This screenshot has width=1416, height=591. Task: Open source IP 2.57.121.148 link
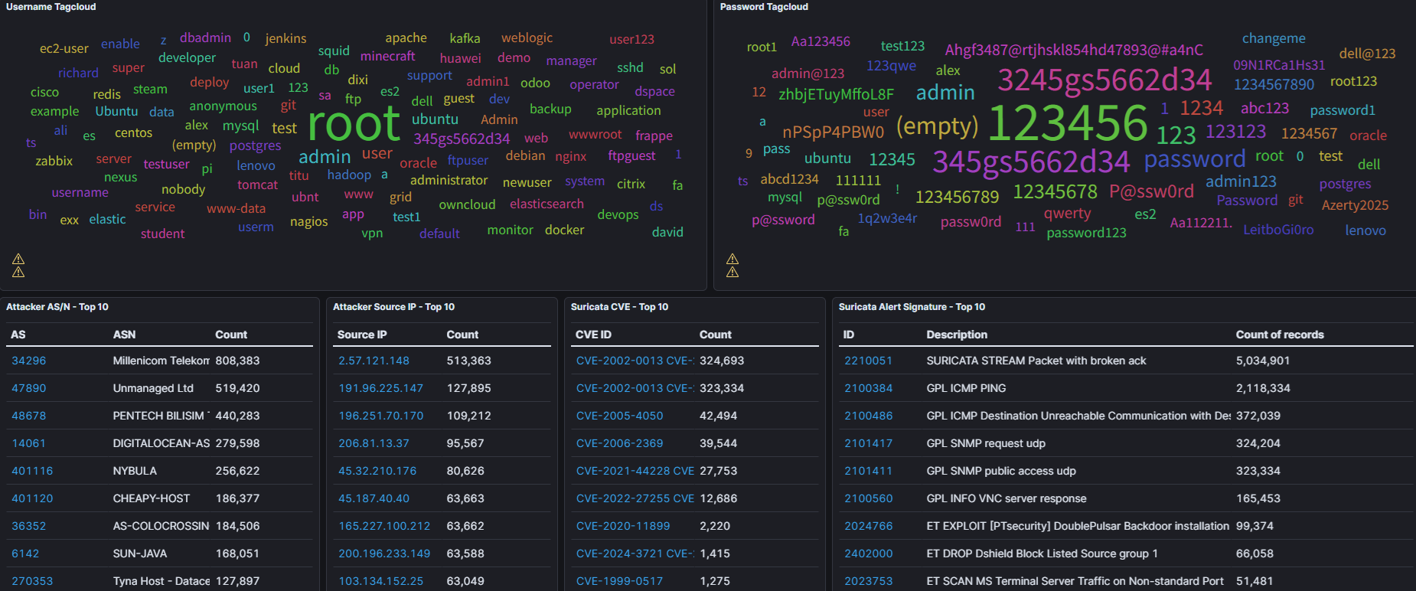[374, 361]
